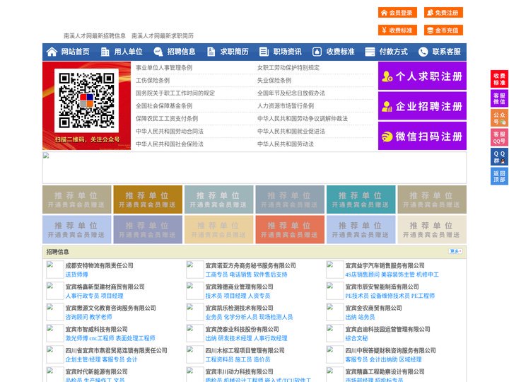Open 失业保险条例 link
The image size is (509, 382).
[274, 80]
